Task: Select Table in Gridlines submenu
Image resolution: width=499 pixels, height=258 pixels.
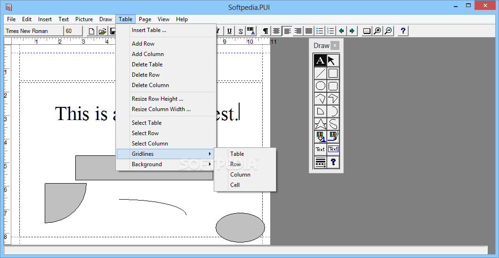Action: coord(245,154)
